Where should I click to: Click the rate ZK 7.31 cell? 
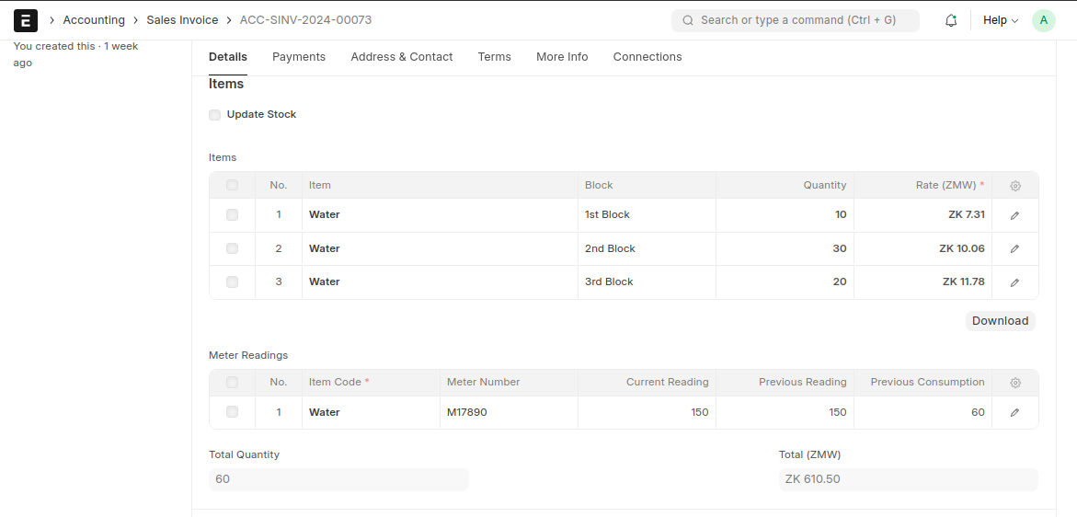[923, 215]
